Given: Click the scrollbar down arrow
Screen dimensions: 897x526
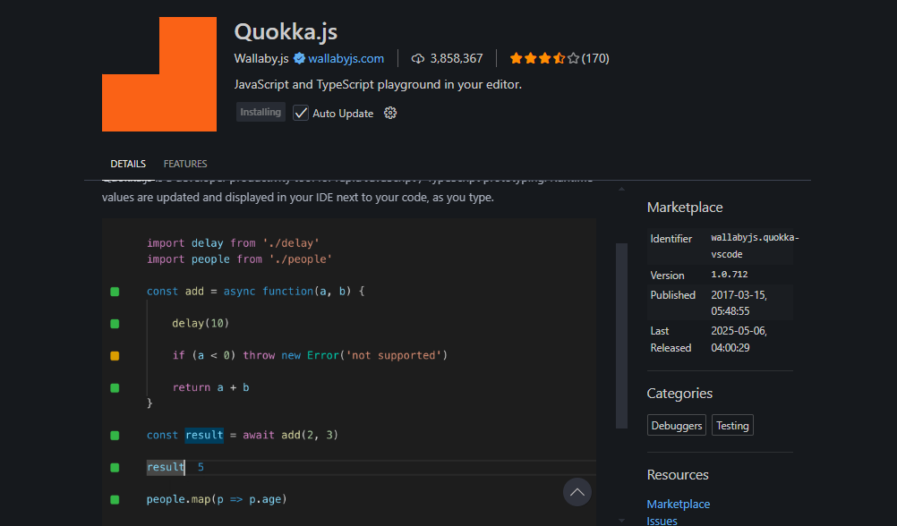Looking at the screenshot, I should click(x=621, y=521).
